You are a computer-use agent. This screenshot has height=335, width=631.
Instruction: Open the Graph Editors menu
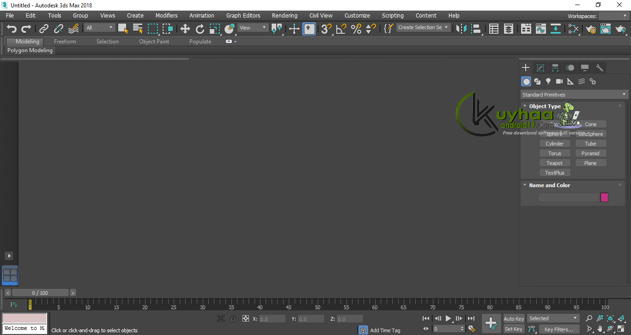point(243,16)
